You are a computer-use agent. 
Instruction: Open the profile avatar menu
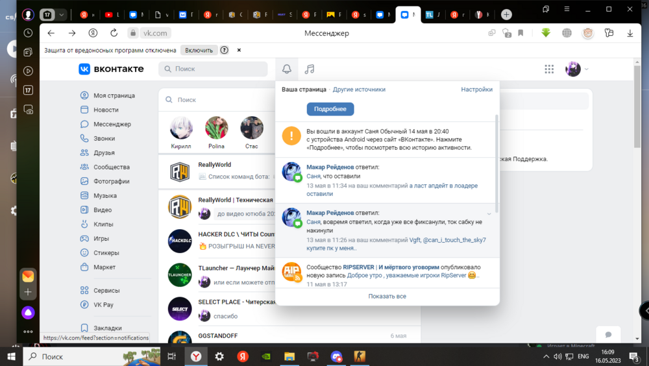(576, 69)
